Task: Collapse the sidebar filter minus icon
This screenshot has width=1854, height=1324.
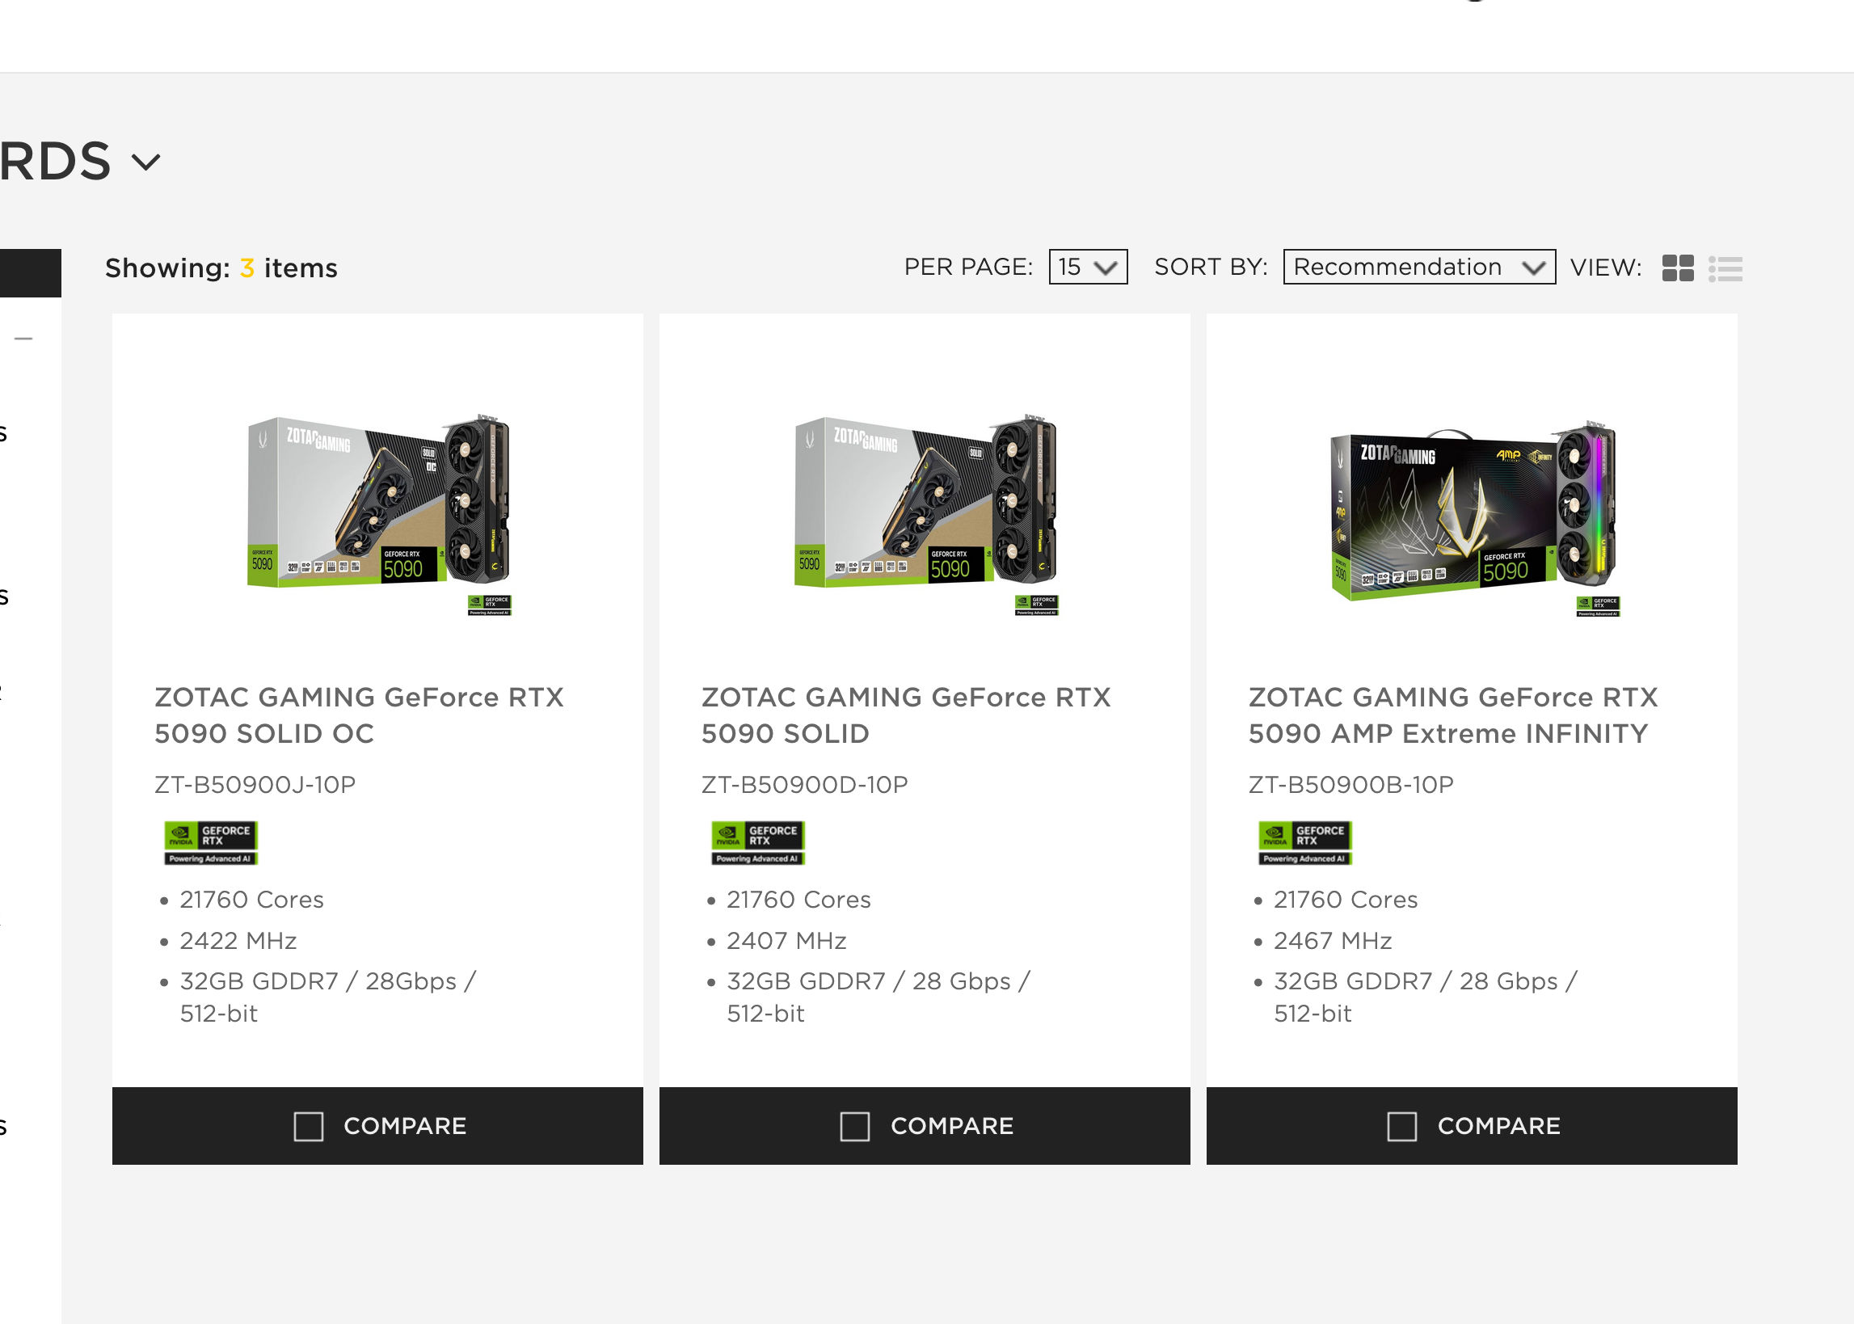Action: [23, 339]
